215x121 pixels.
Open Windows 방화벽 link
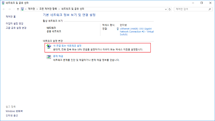coord(14,111)
